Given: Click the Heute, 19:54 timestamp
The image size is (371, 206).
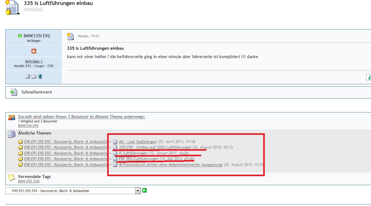Looking at the screenshot, I should pyautogui.click(x=88, y=36).
